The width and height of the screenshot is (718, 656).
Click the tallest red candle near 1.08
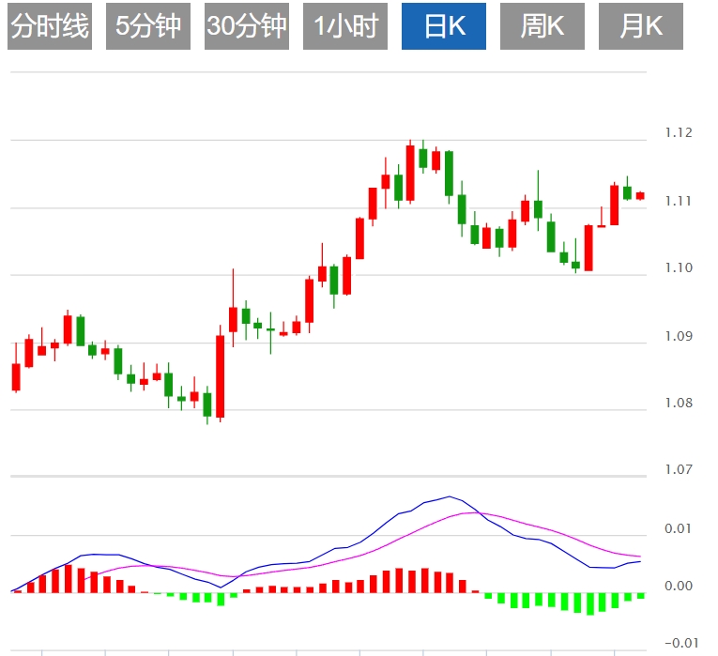(x=221, y=376)
